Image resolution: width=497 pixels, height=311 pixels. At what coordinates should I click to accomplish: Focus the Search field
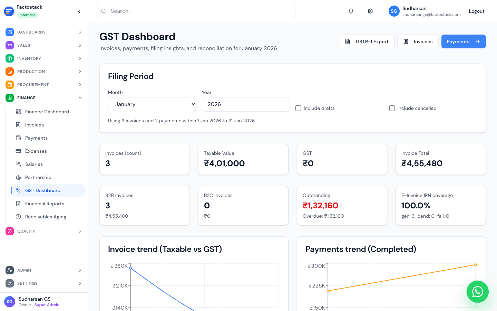[196, 11]
